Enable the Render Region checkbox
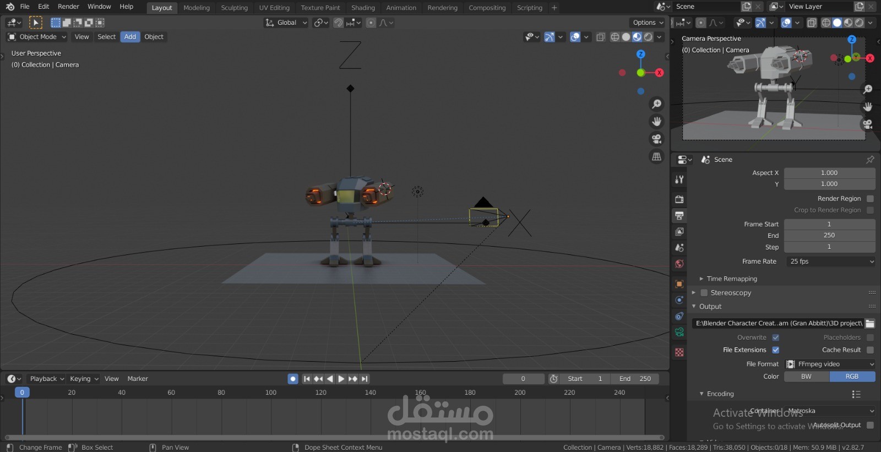 870,199
